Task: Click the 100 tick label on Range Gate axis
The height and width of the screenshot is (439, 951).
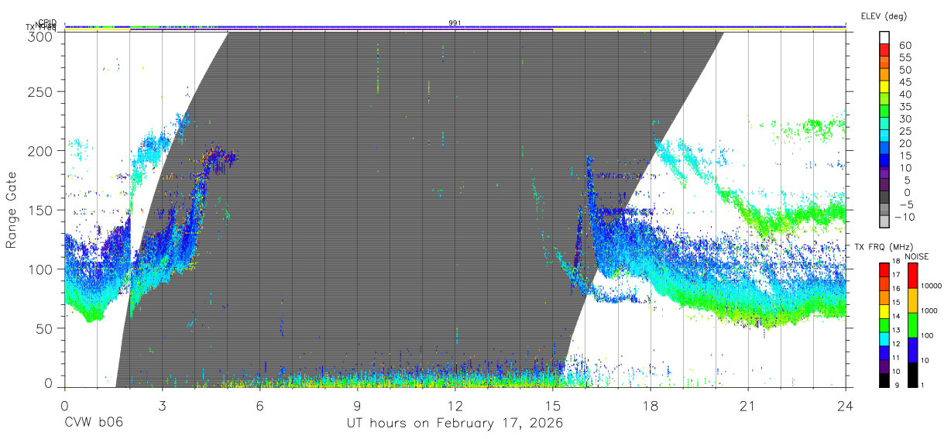Action: coord(42,269)
